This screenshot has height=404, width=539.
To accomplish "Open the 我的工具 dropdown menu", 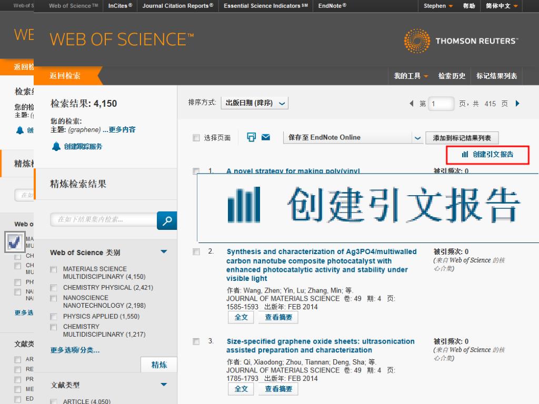I will coord(411,76).
